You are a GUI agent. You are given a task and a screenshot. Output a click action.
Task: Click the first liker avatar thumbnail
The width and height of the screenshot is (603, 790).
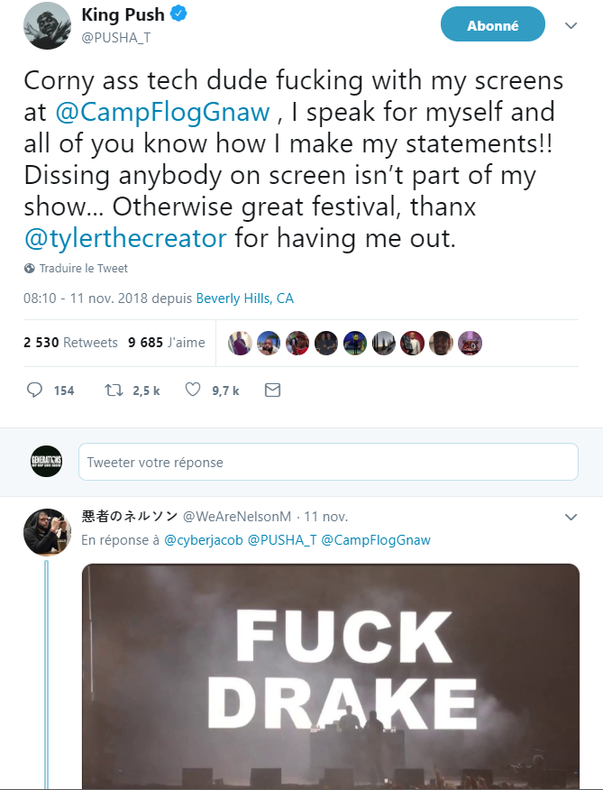(241, 344)
